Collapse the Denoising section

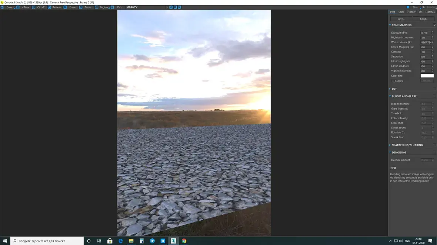coord(390,152)
